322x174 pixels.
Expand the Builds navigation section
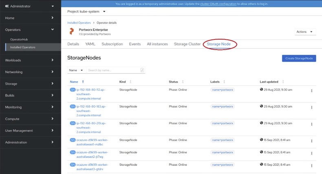click(x=31, y=95)
